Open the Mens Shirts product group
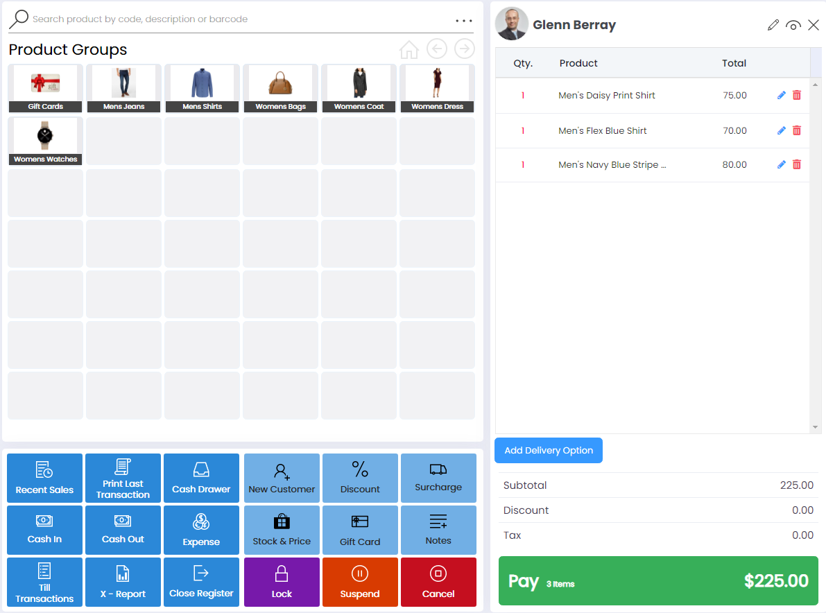826x613 pixels. point(202,88)
